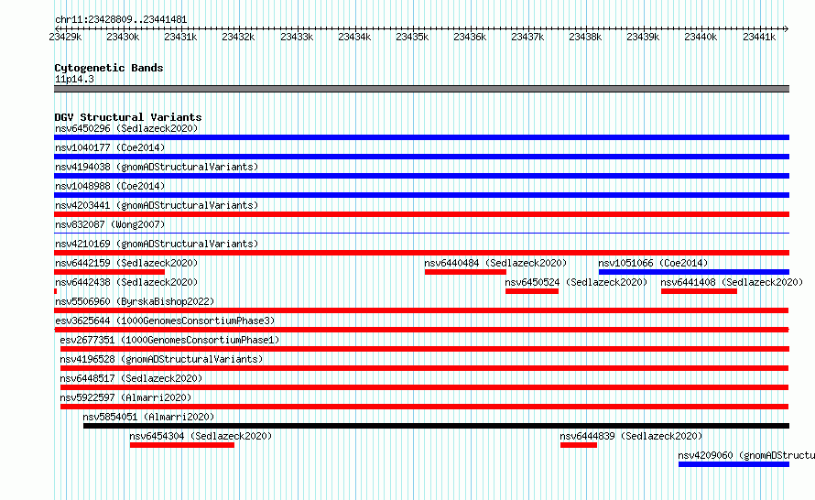Screen dimensions: 815x500
Task: Select the nsv832087 (Wong2007) label
Action: [110, 224]
